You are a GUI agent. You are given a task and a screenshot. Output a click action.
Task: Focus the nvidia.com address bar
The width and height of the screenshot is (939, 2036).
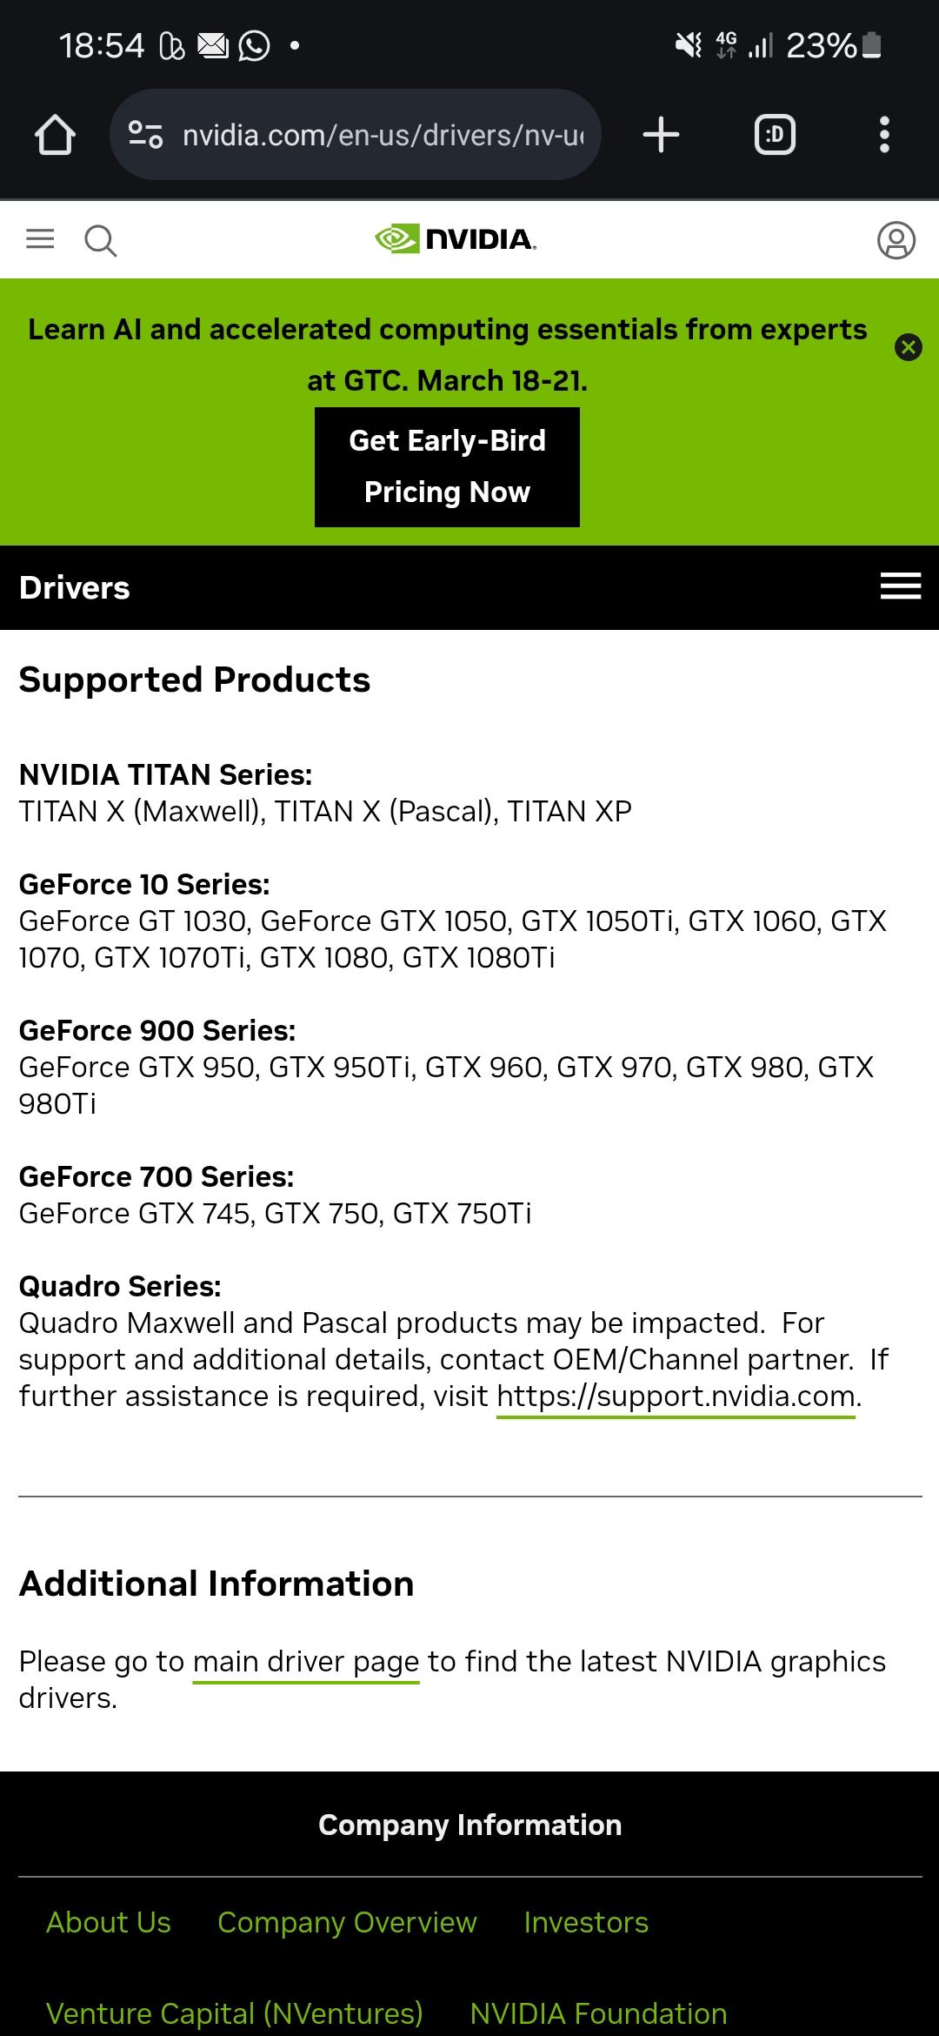355,135
